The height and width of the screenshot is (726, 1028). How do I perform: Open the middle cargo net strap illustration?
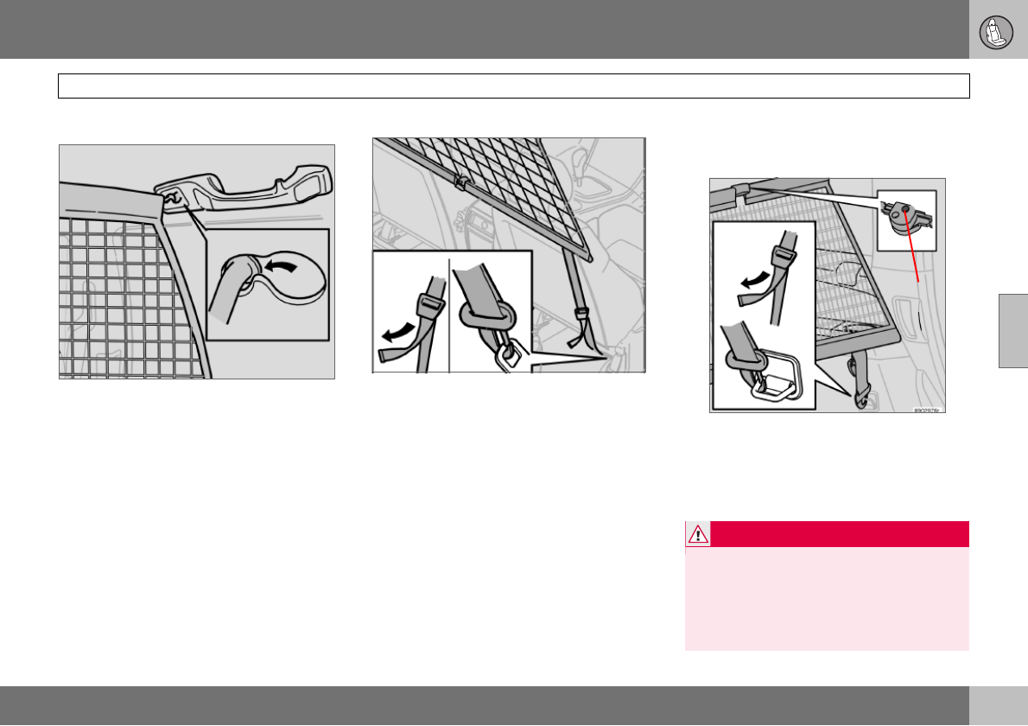tap(509, 255)
